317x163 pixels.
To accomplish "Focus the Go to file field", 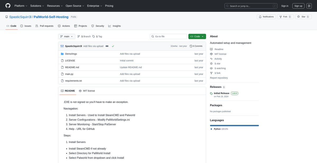I will pos(168,37).
